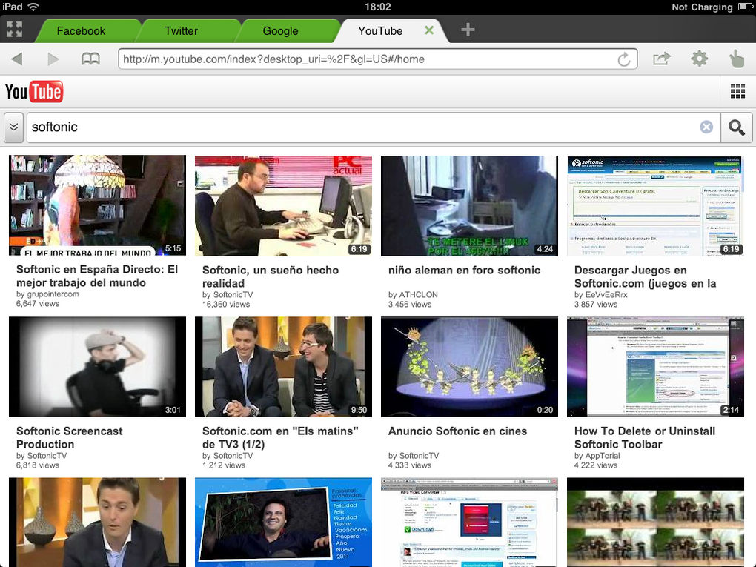Open PC actual office video thumbnail

pos(283,205)
